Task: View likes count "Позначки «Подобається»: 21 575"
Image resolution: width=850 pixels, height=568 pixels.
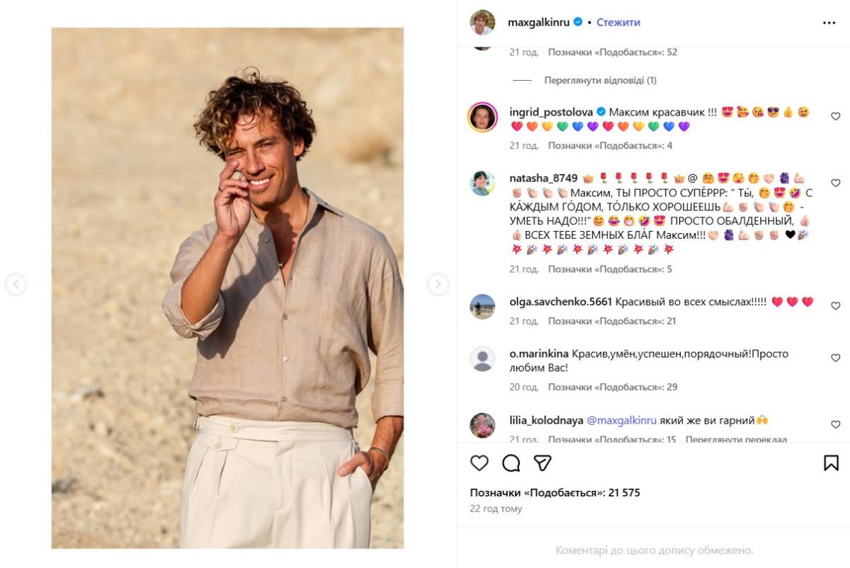Action: (555, 493)
